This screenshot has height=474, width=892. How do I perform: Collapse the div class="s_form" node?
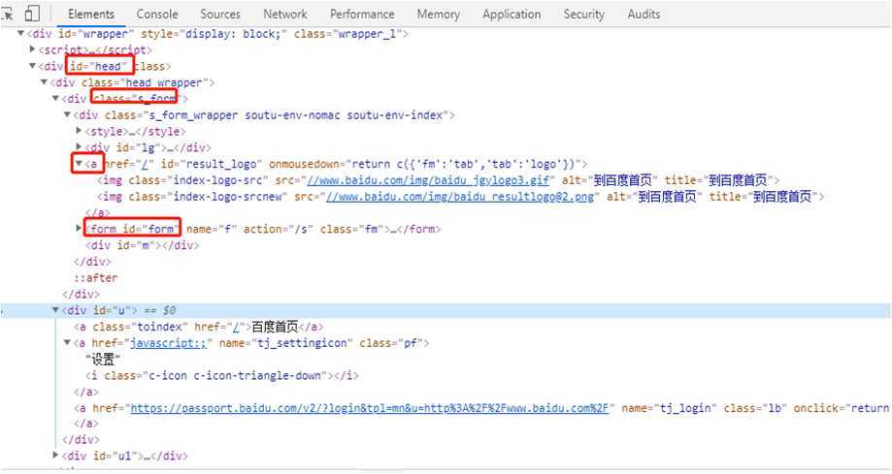[55, 98]
